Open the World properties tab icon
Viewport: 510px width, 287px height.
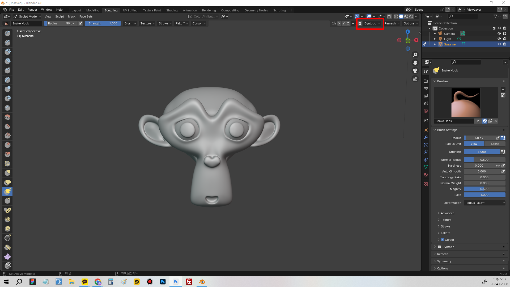coord(426,111)
